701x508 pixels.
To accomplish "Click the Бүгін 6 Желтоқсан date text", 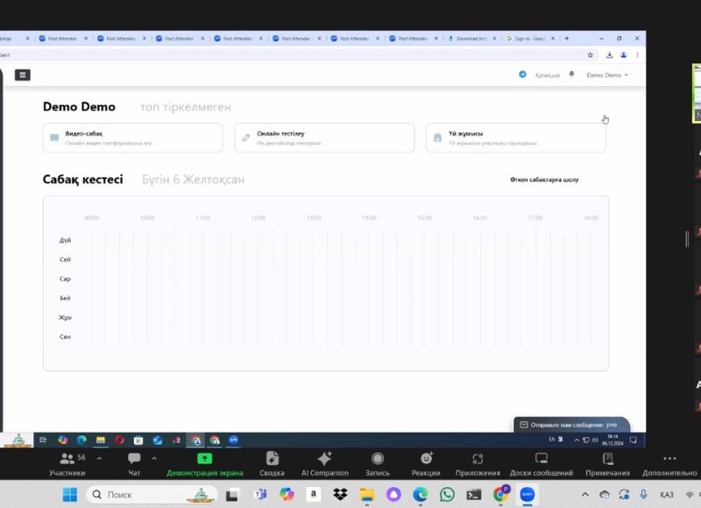I will [x=193, y=180].
